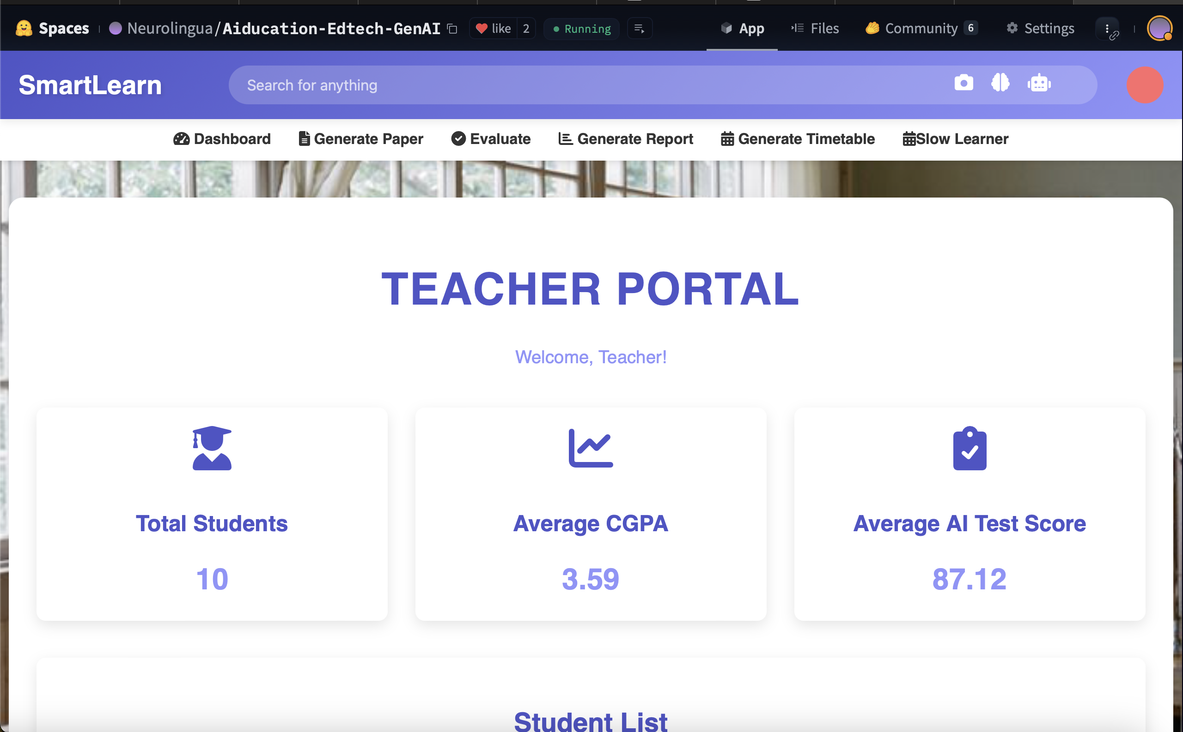
Task: Click the camera icon in search bar
Action: point(963,83)
